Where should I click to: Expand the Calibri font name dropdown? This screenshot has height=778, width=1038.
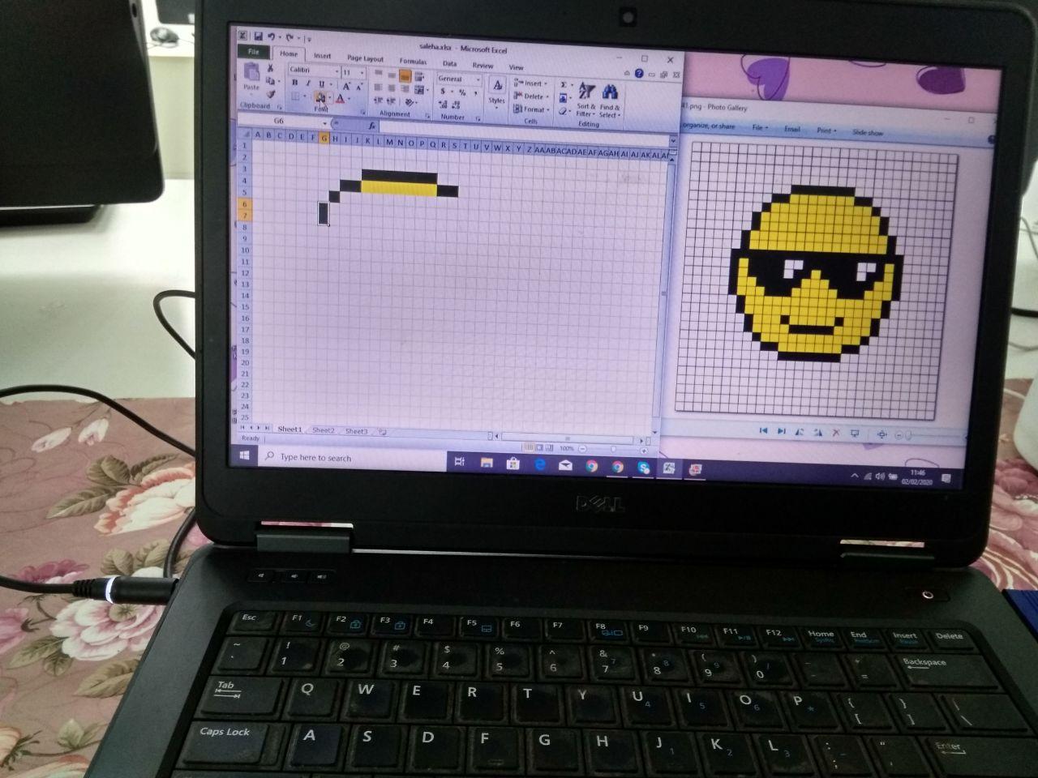(335, 71)
